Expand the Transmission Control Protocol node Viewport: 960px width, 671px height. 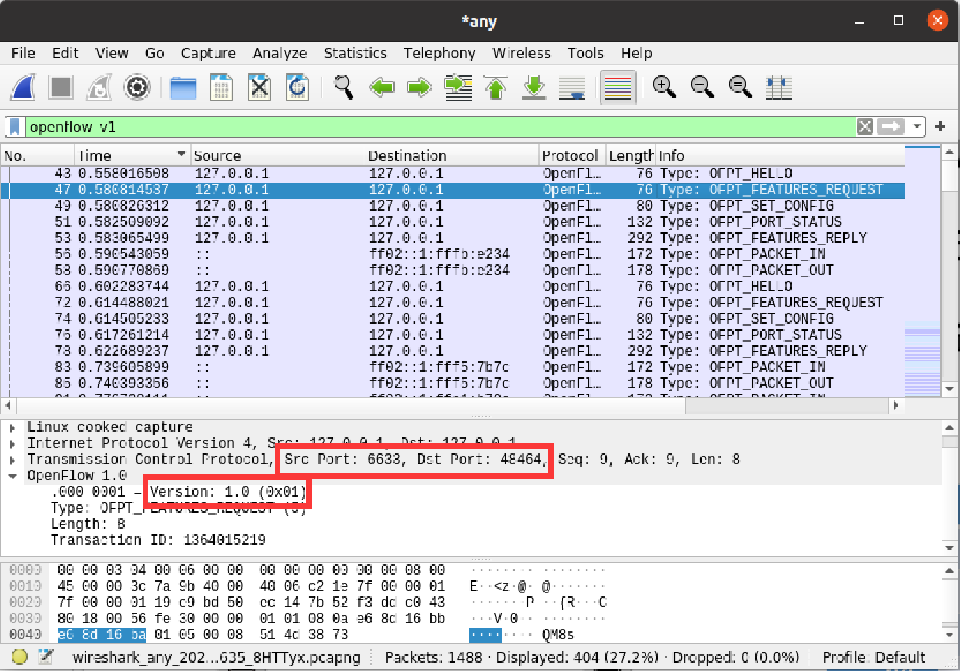[12, 460]
